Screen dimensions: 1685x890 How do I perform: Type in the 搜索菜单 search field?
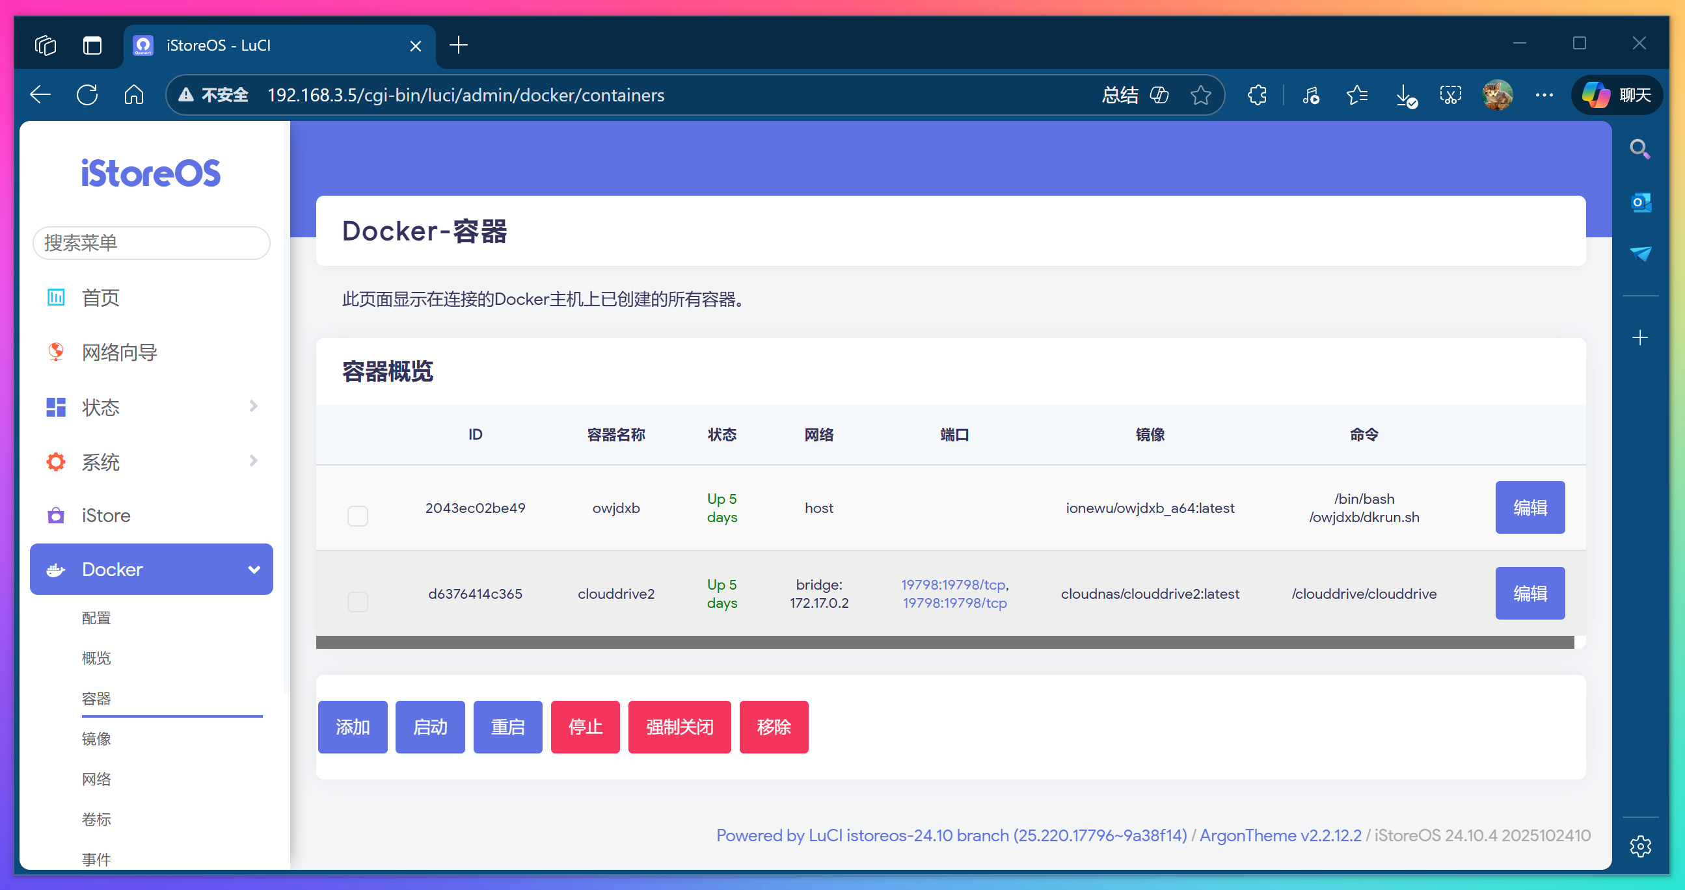151,242
